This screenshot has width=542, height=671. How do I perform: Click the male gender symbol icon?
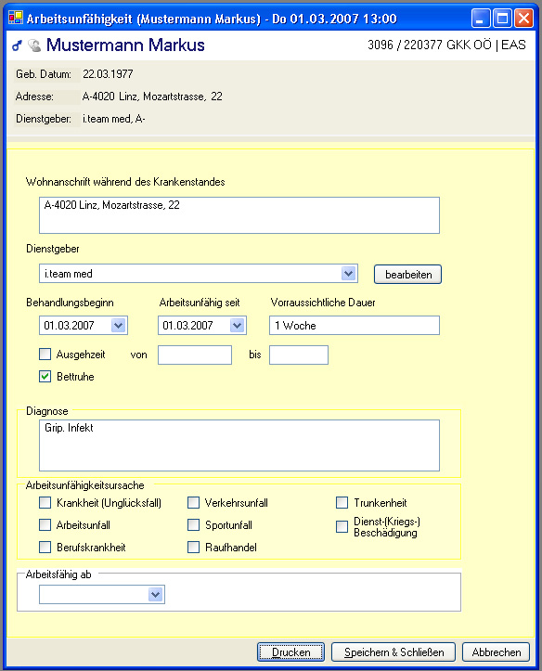pyautogui.click(x=17, y=45)
